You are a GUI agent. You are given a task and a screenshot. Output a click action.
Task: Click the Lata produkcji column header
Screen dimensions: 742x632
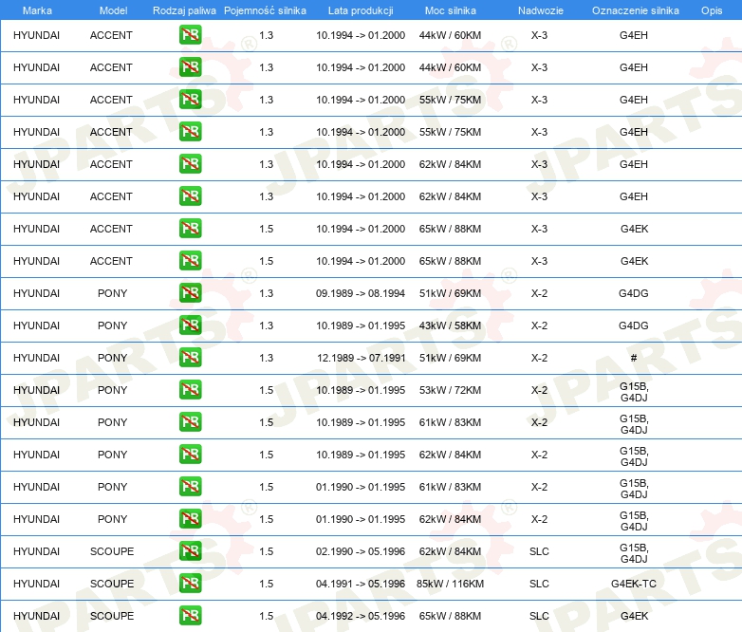tap(361, 10)
